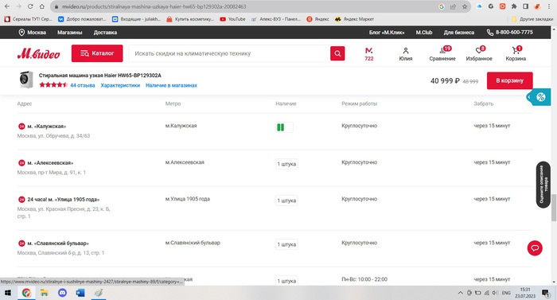Click the Оцените описание товара side tab
Image resolution: width=557 pixels, height=300 pixels.
tap(543, 185)
